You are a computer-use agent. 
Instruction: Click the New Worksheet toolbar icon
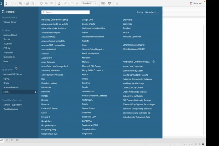[21, 3]
